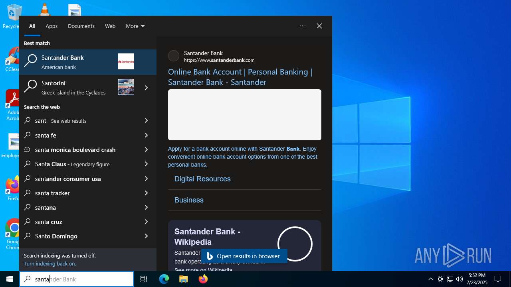
Task: Expand the 'santander consumer usa' arrow
Action: pos(147,179)
